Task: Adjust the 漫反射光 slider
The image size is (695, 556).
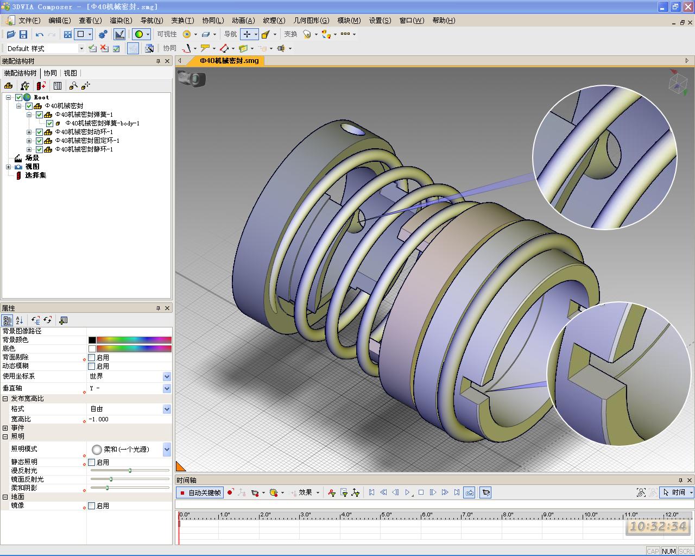Action: coord(130,471)
